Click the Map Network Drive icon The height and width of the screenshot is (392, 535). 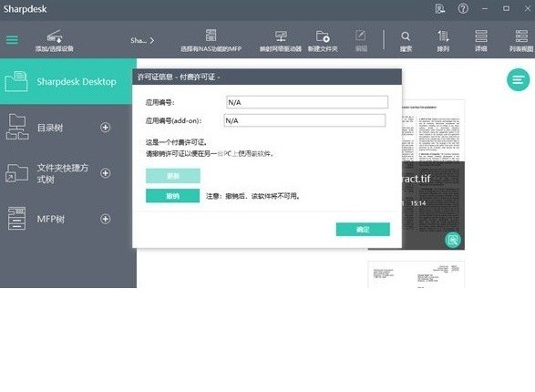click(281, 36)
